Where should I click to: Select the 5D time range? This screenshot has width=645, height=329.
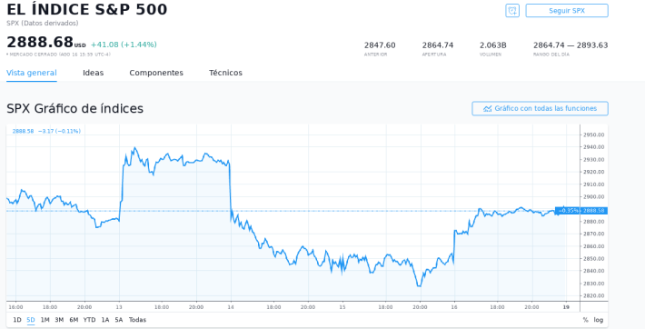(31, 320)
